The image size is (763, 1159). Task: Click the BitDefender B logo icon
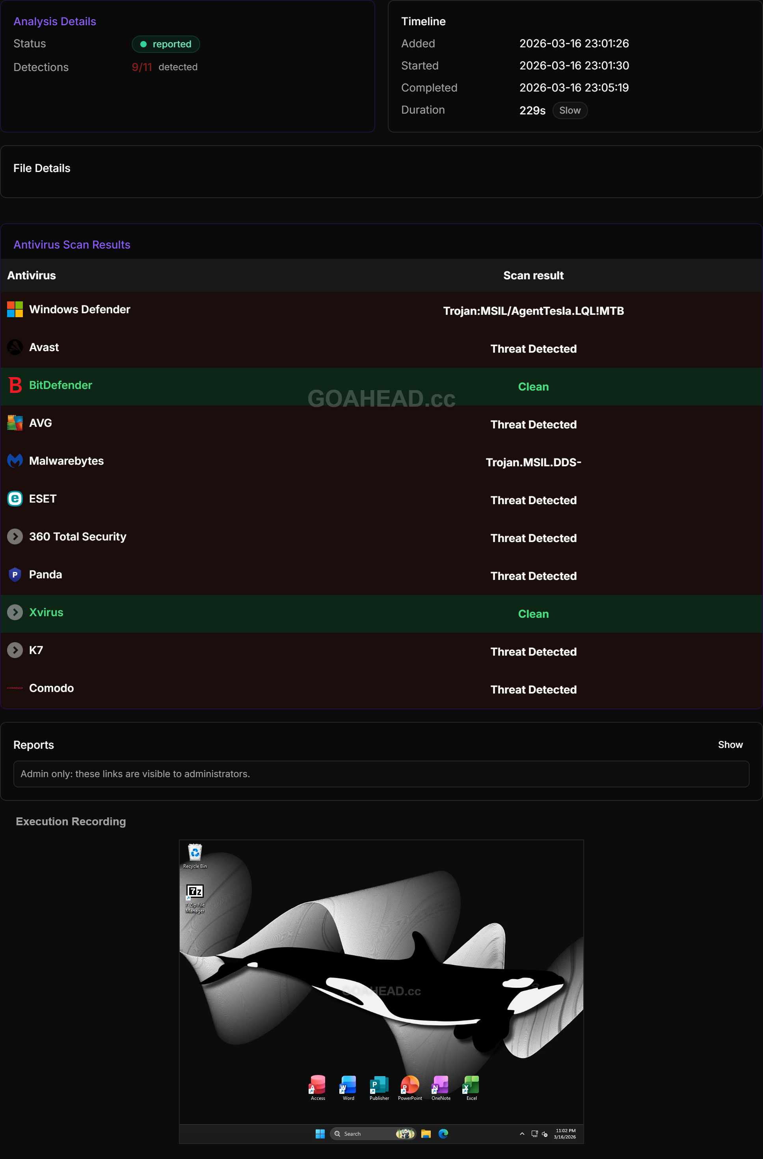(15, 385)
